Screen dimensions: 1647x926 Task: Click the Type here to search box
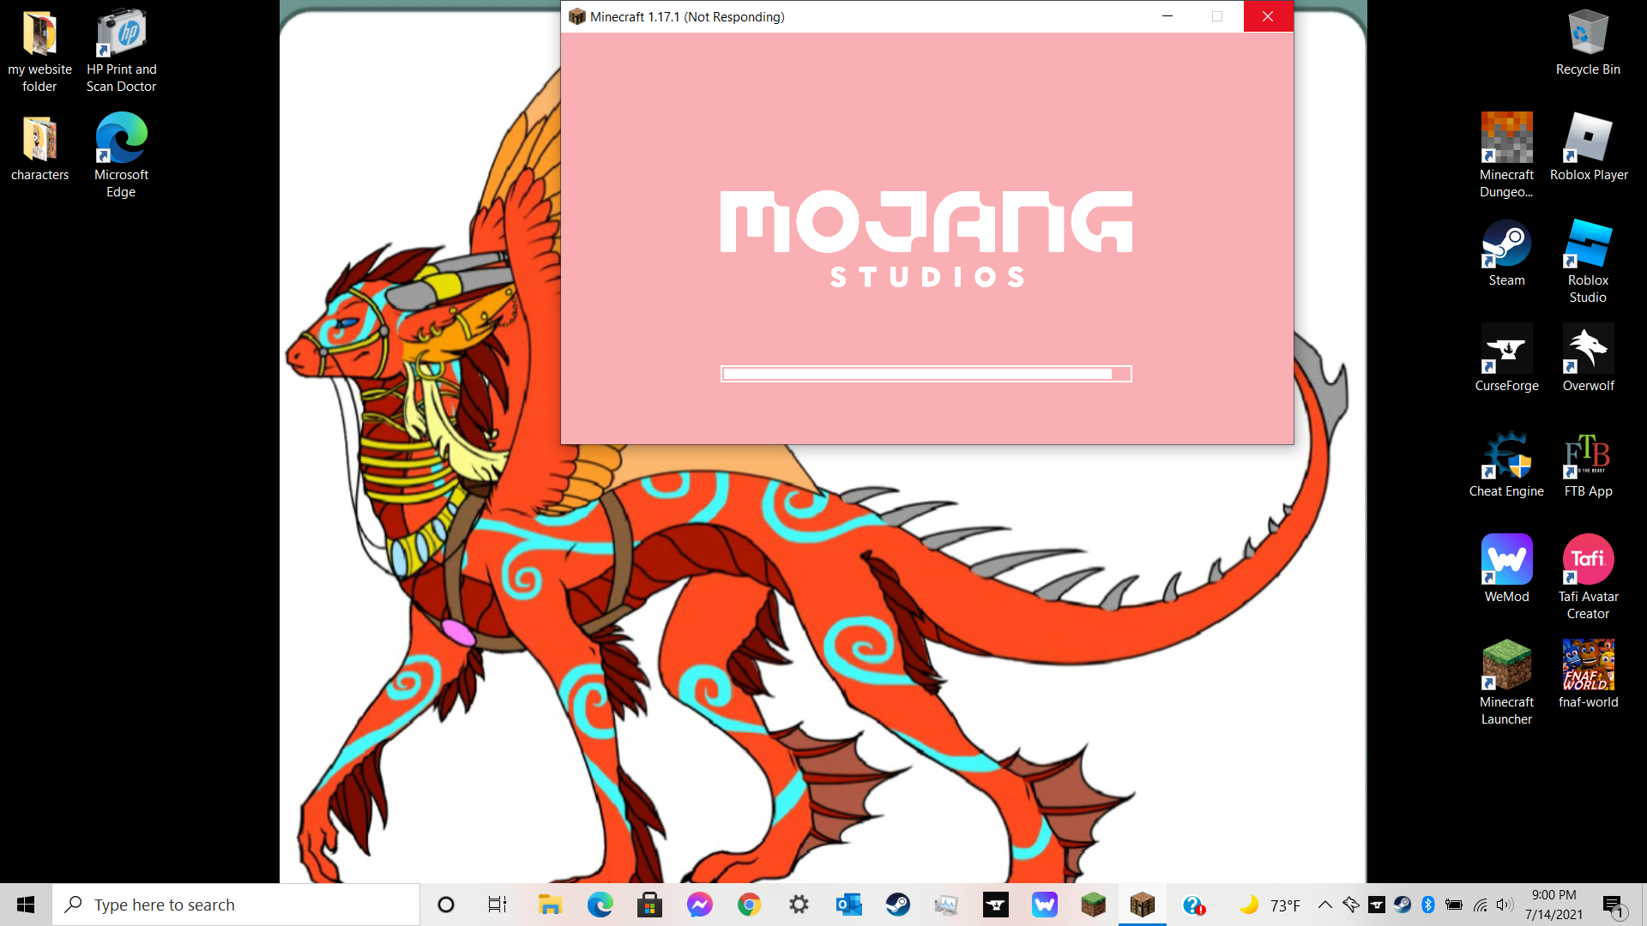236,905
